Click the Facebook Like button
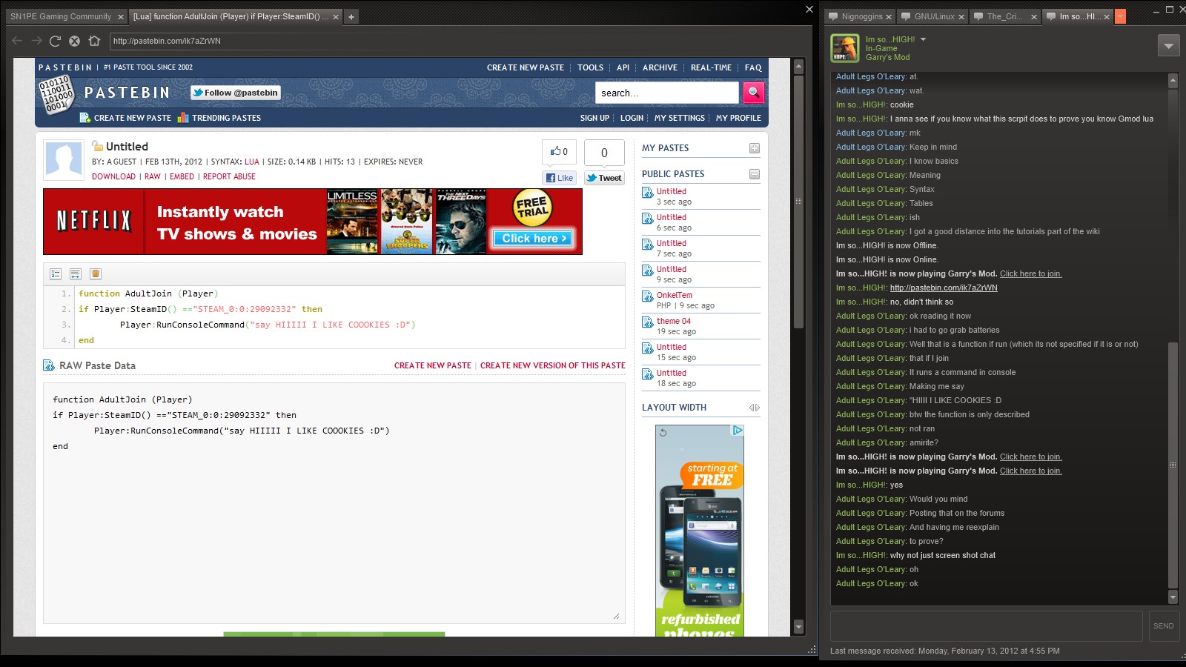This screenshot has width=1186, height=667. click(560, 178)
